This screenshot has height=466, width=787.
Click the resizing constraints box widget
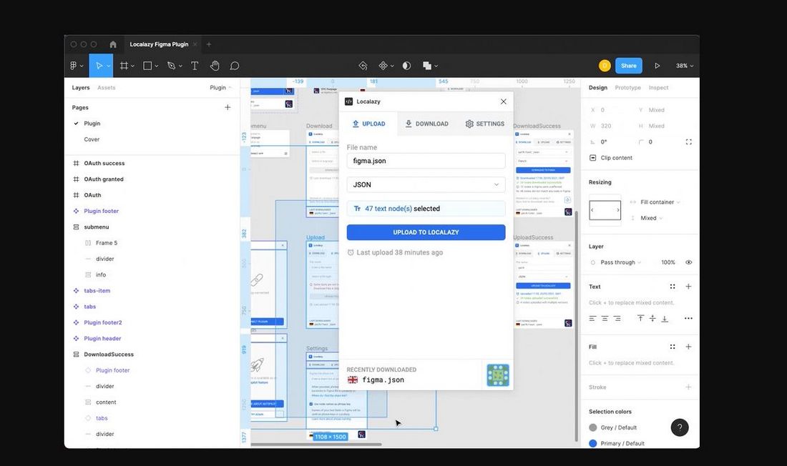click(605, 210)
